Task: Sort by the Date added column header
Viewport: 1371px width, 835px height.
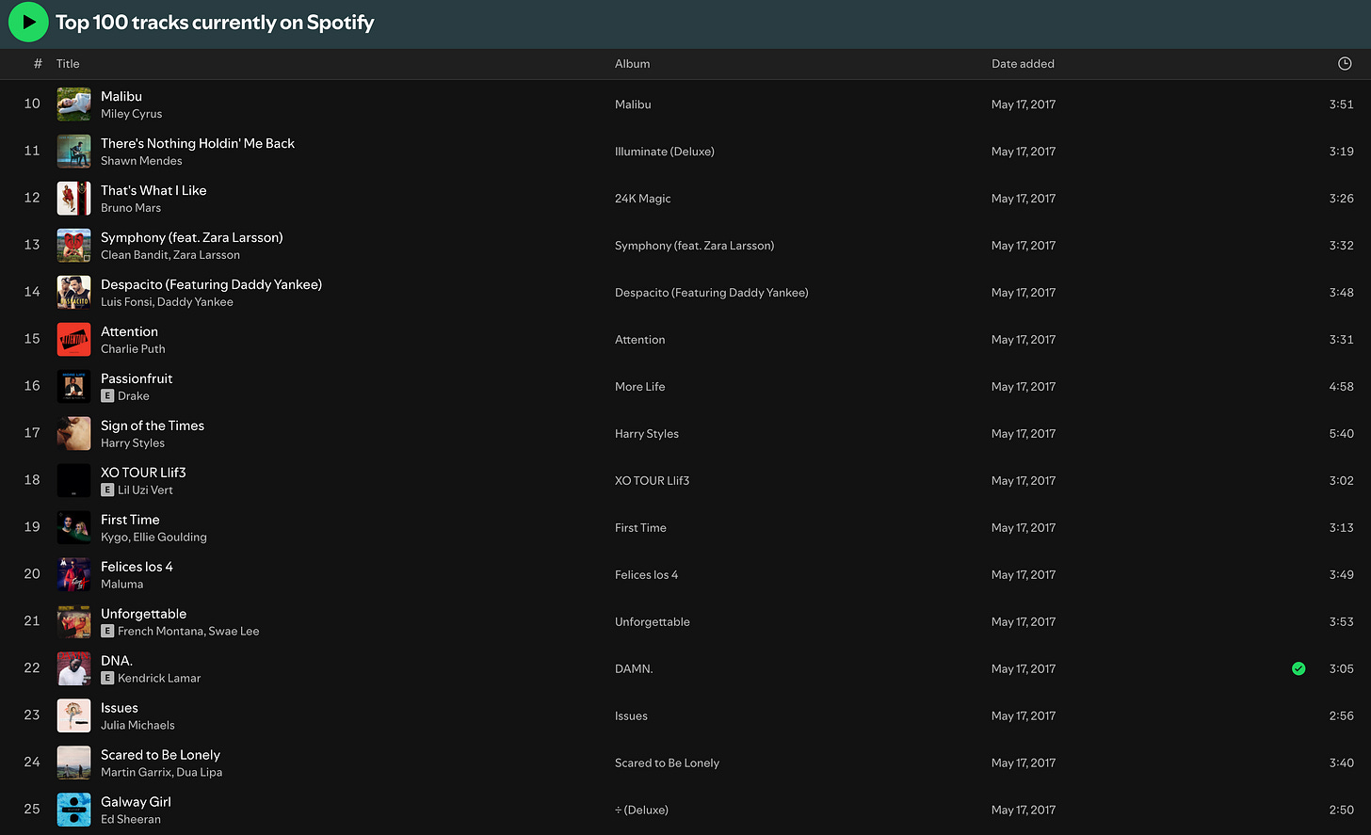Action: tap(1023, 64)
